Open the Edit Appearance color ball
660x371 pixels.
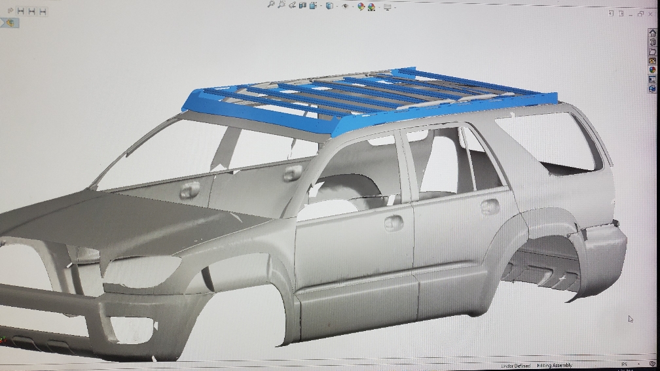click(361, 7)
